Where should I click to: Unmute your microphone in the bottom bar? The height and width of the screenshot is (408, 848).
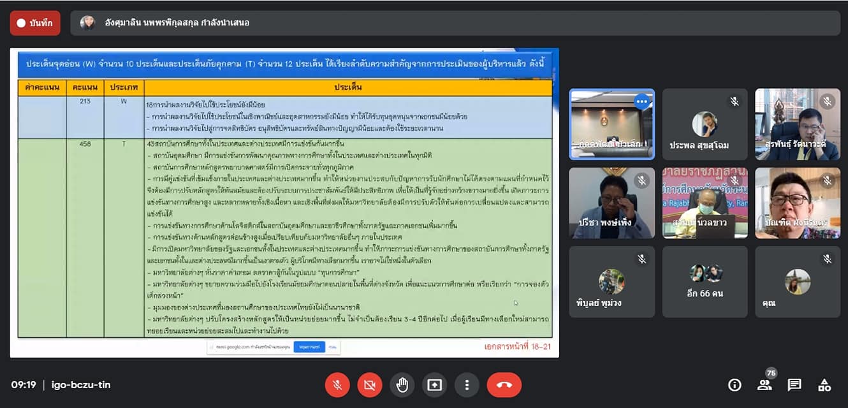pyautogui.click(x=337, y=385)
